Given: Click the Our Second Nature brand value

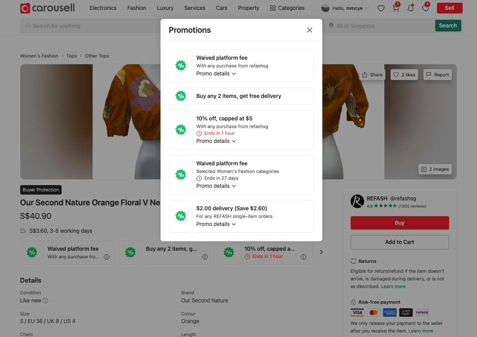Looking at the screenshot, I should [205, 301].
